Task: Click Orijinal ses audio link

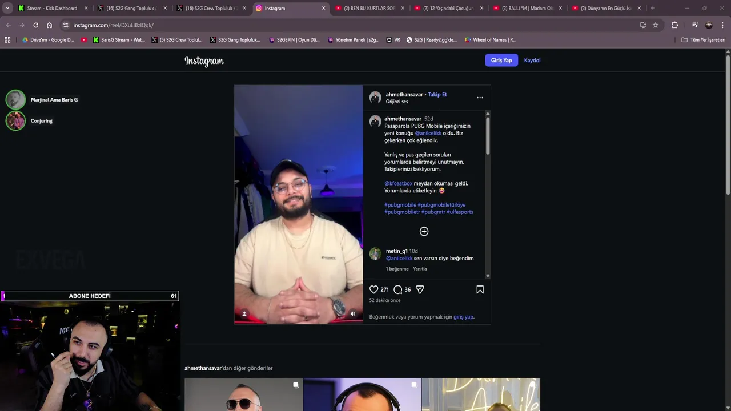Action: [x=397, y=102]
